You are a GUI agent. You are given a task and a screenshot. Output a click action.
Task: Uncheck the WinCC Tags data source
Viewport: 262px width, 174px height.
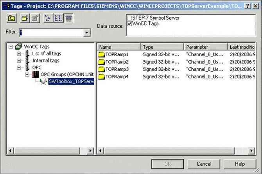(x=129, y=23)
